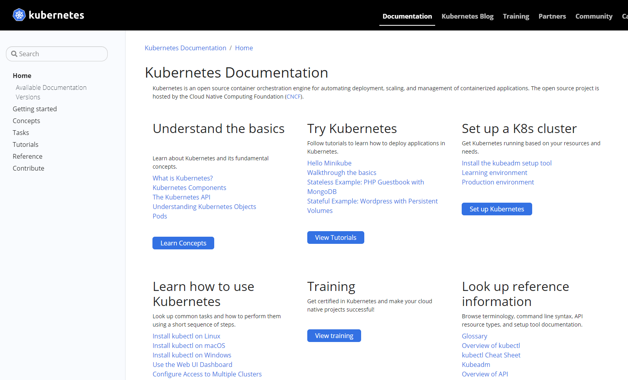The image size is (628, 380).
Task: Open Install kubectl on Windows link
Action: point(192,355)
